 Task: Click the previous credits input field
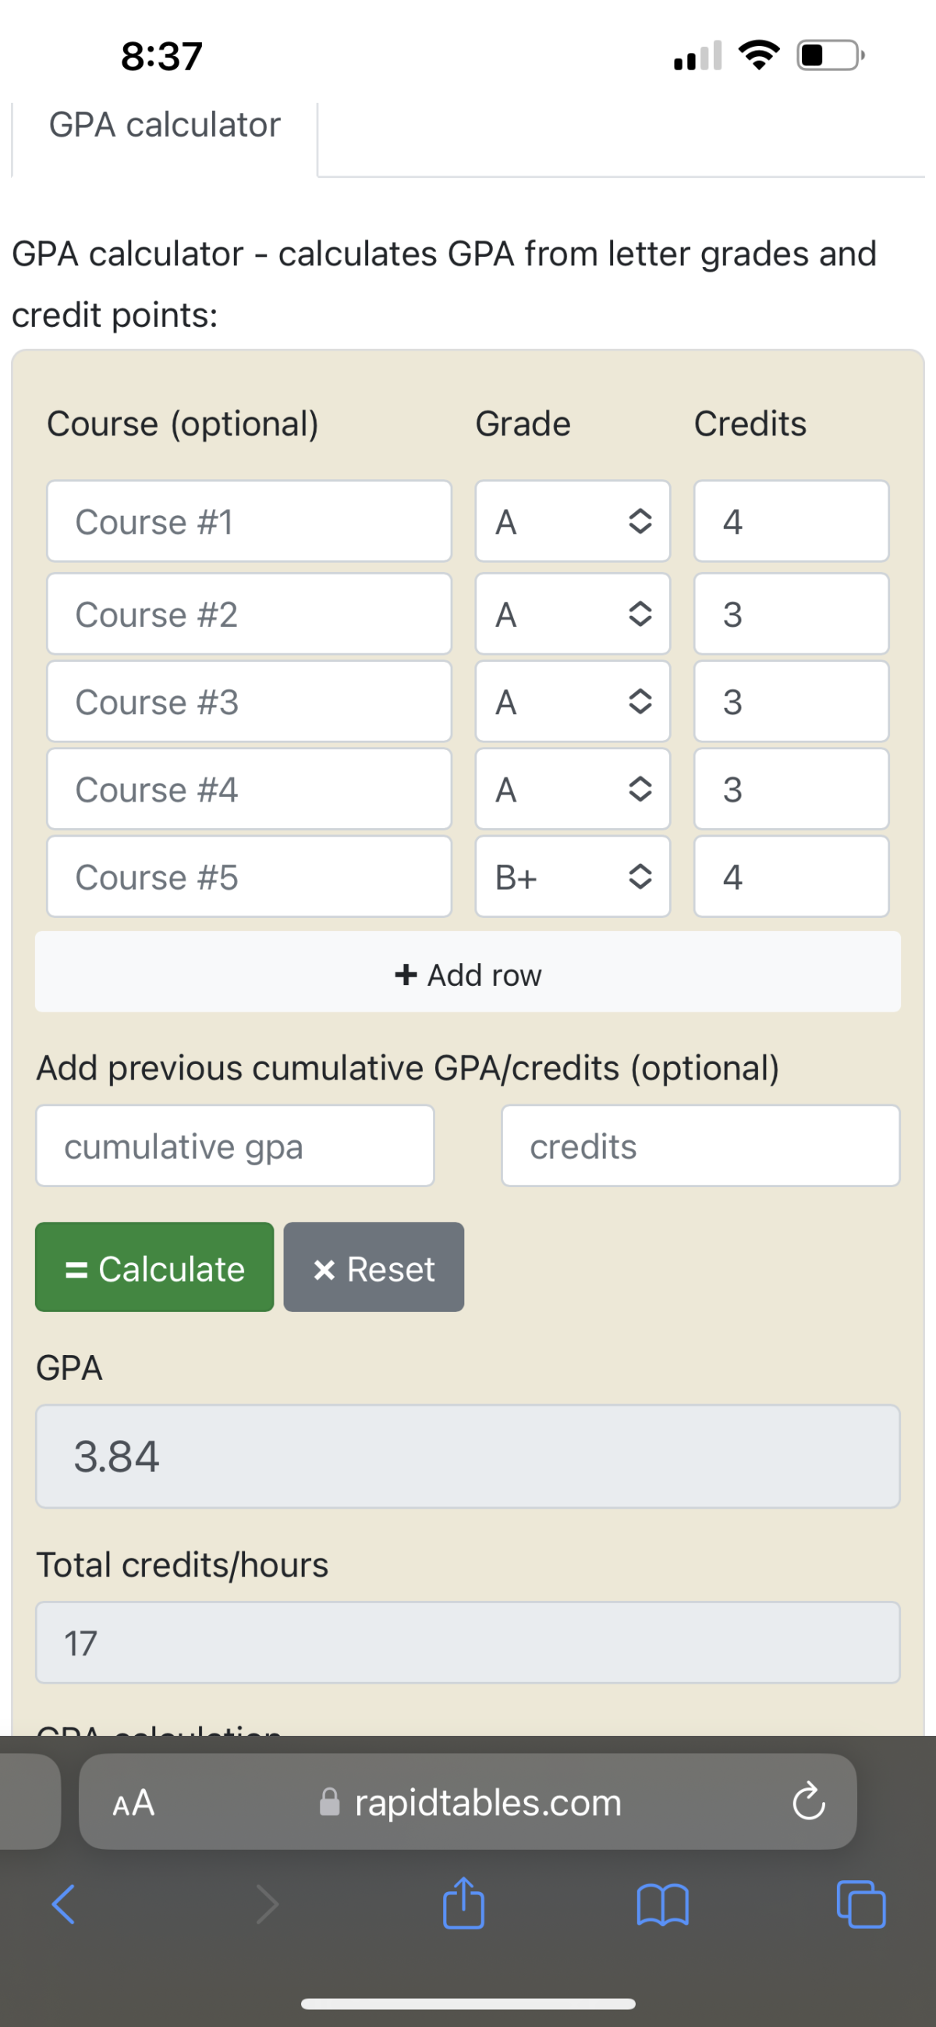tap(700, 1146)
